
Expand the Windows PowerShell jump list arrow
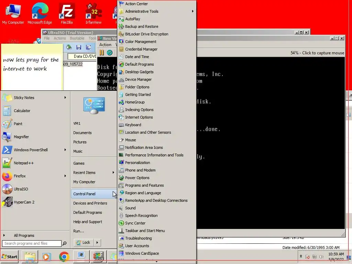coord(65,150)
